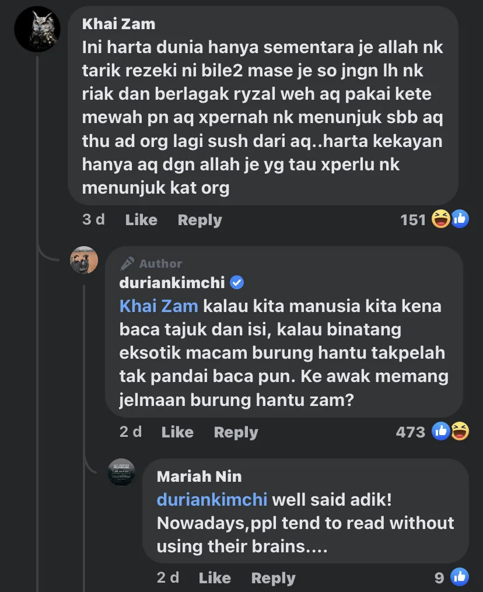Viewport: 483px width, 592px height.
Task: Open duriankimchi author profile name
Action: (171, 283)
